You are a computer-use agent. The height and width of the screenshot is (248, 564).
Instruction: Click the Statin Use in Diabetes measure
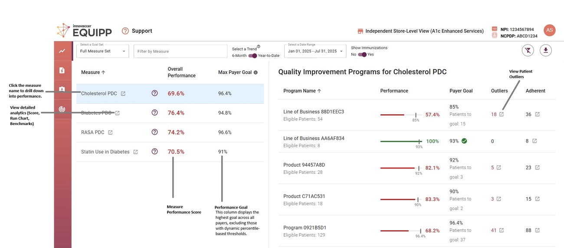[105, 152]
